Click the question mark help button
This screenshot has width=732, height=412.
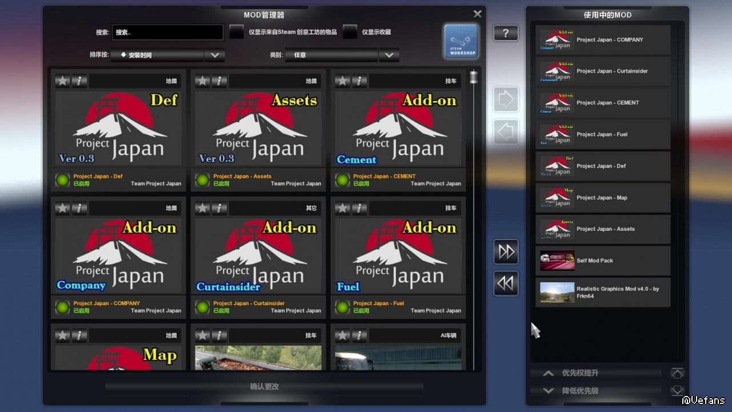[506, 33]
